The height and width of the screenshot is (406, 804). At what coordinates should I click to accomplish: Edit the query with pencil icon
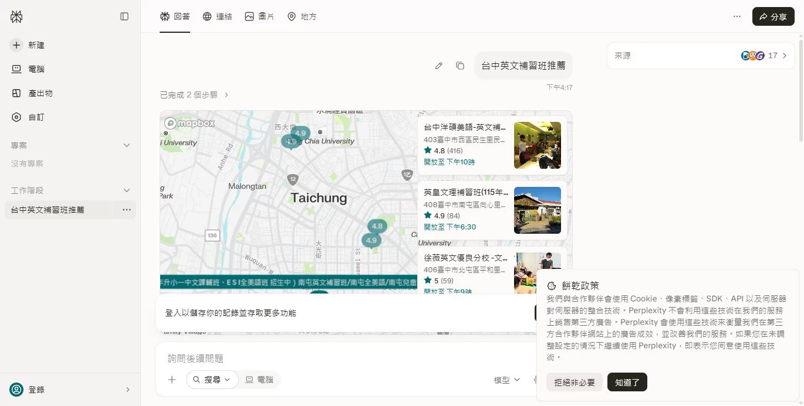(438, 66)
